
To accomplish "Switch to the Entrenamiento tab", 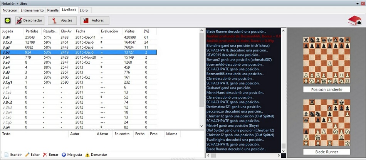I will coord(32,10).
